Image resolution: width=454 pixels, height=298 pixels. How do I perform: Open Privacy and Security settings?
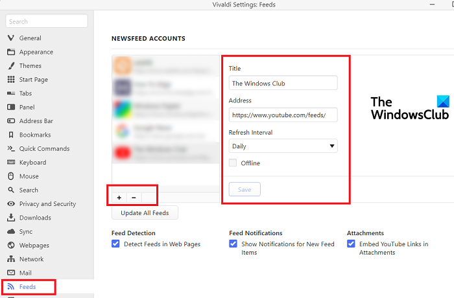47,203
